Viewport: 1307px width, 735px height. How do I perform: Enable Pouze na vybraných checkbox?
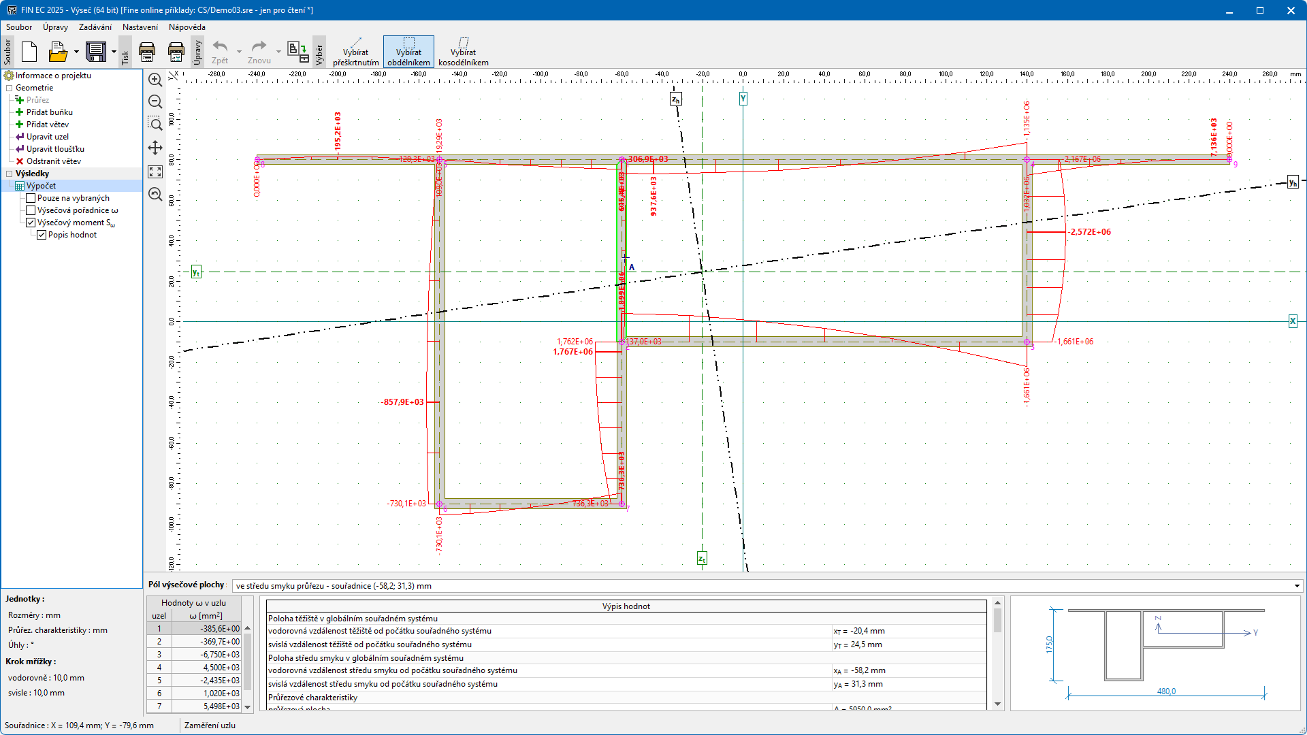[31, 198]
